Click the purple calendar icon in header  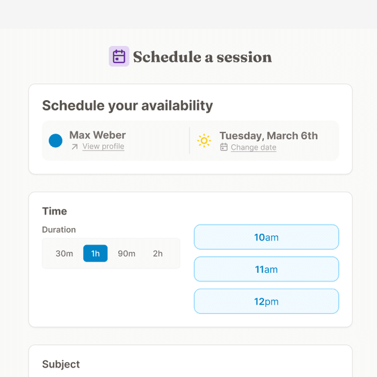(x=119, y=57)
